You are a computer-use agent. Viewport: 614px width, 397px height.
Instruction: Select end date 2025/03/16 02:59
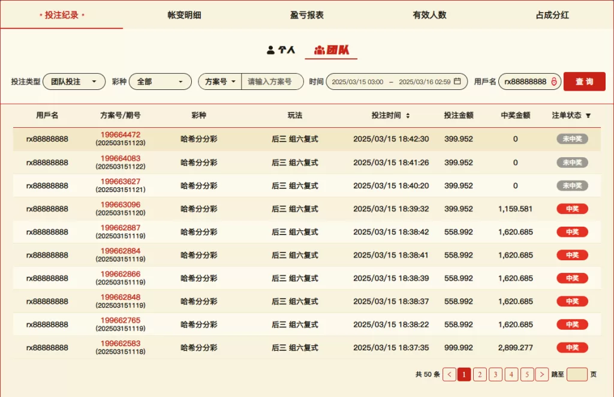(x=425, y=82)
